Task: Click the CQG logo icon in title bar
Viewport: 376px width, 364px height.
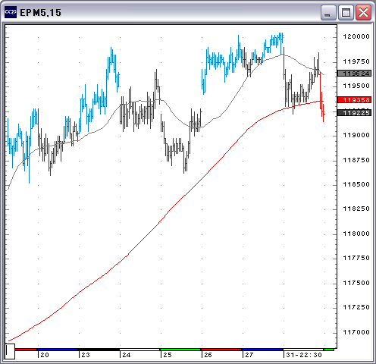Action: (x=11, y=12)
